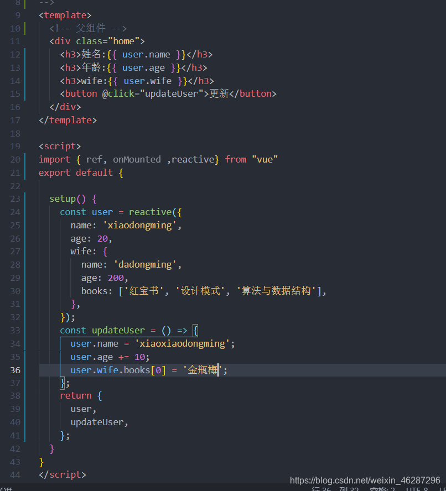Click the => arrow on line 33
This screenshot has height=491, width=446.
pyautogui.click(x=182, y=331)
